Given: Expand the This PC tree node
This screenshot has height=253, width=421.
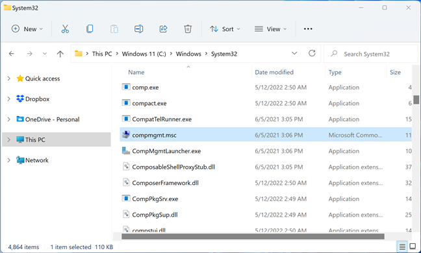Looking at the screenshot, I should 9,139.
